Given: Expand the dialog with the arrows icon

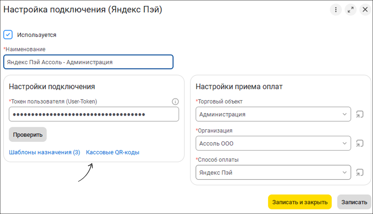Looking at the screenshot, I should [351, 10].
